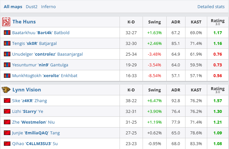Open player profile for nin9
The width and height of the screenshot is (229, 149).
(x=40, y=65)
